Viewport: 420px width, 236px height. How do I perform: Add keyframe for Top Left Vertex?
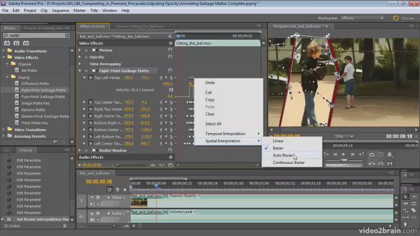pyautogui.click(x=166, y=77)
